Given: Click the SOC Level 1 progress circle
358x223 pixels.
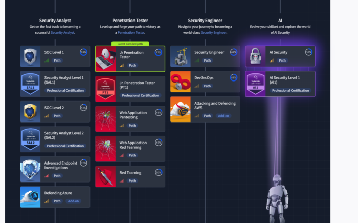Looking at the screenshot, I should 83,52.
